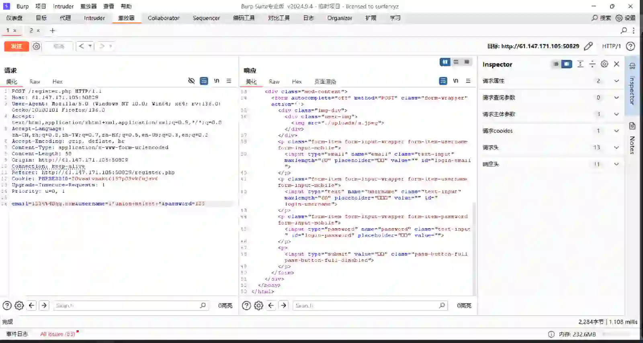Open history back dropdown arrow
Screen dimensions: 643x343
90,46
